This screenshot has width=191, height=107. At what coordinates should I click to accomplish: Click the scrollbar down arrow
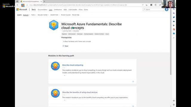pyautogui.click(x=171, y=106)
